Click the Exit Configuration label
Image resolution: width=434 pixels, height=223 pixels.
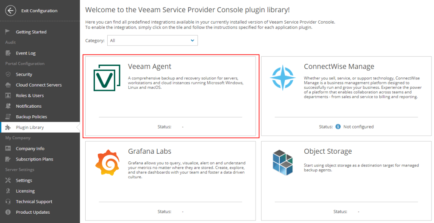tap(39, 11)
